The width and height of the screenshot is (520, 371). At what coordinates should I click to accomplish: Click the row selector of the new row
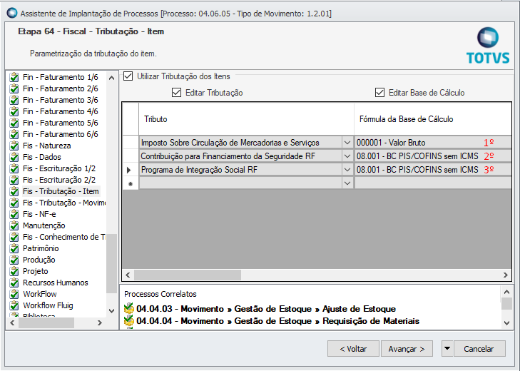tap(131, 183)
